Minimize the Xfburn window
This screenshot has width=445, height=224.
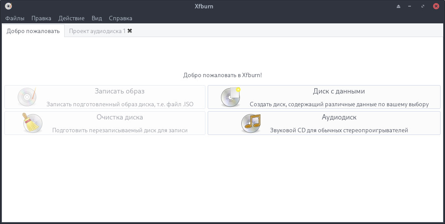[x=410, y=6]
